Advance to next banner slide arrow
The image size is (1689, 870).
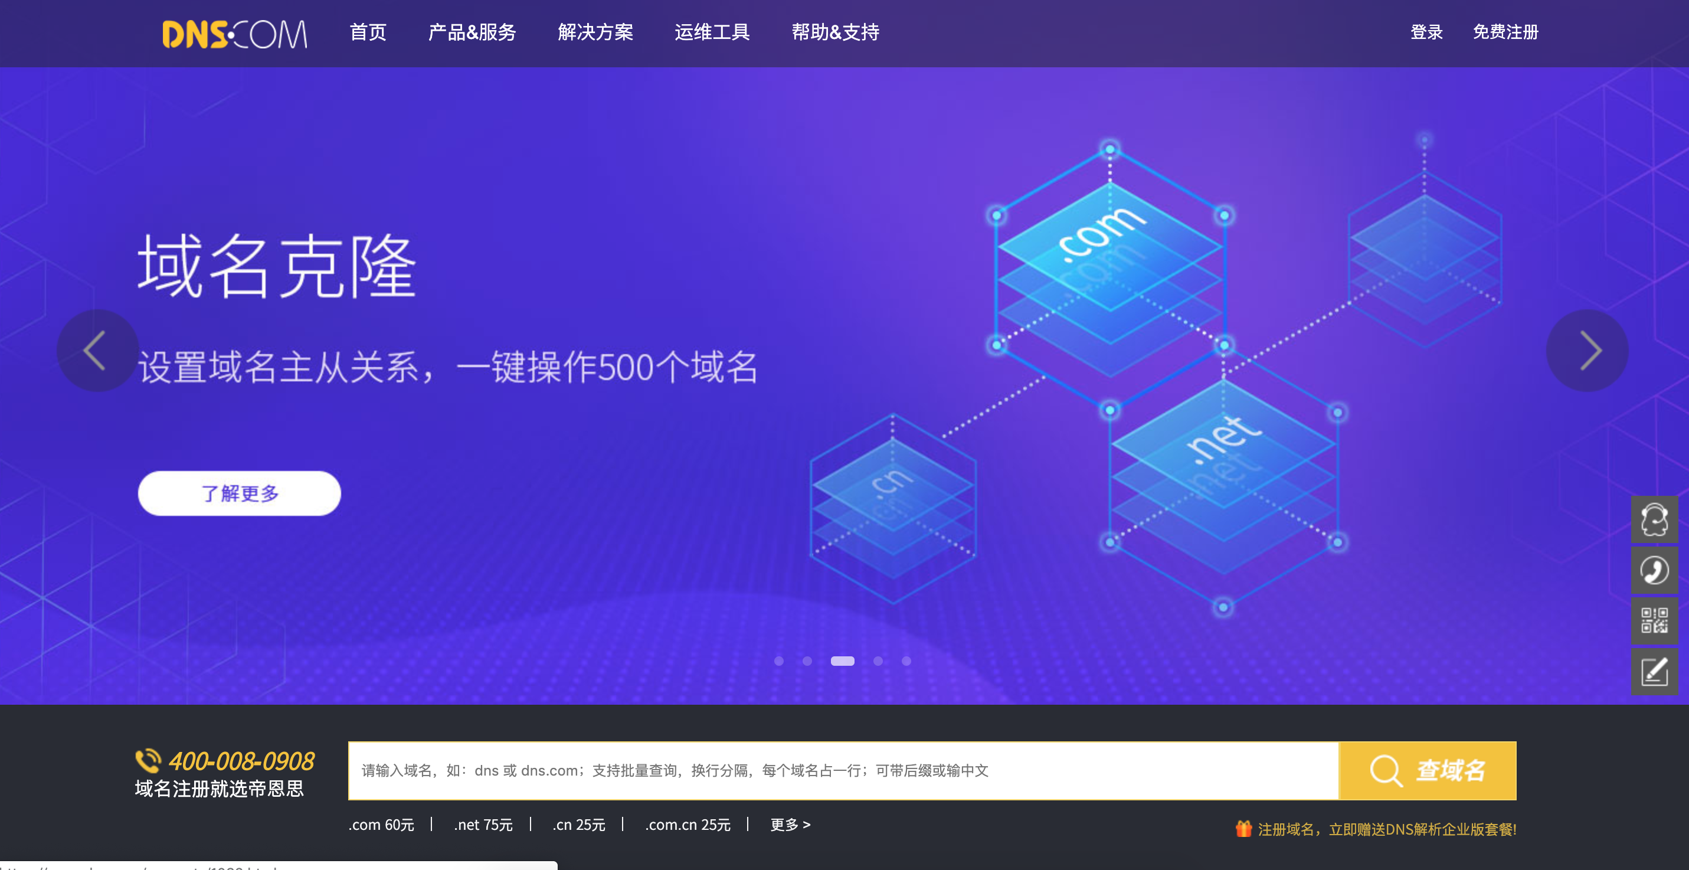tap(1587, 351)
